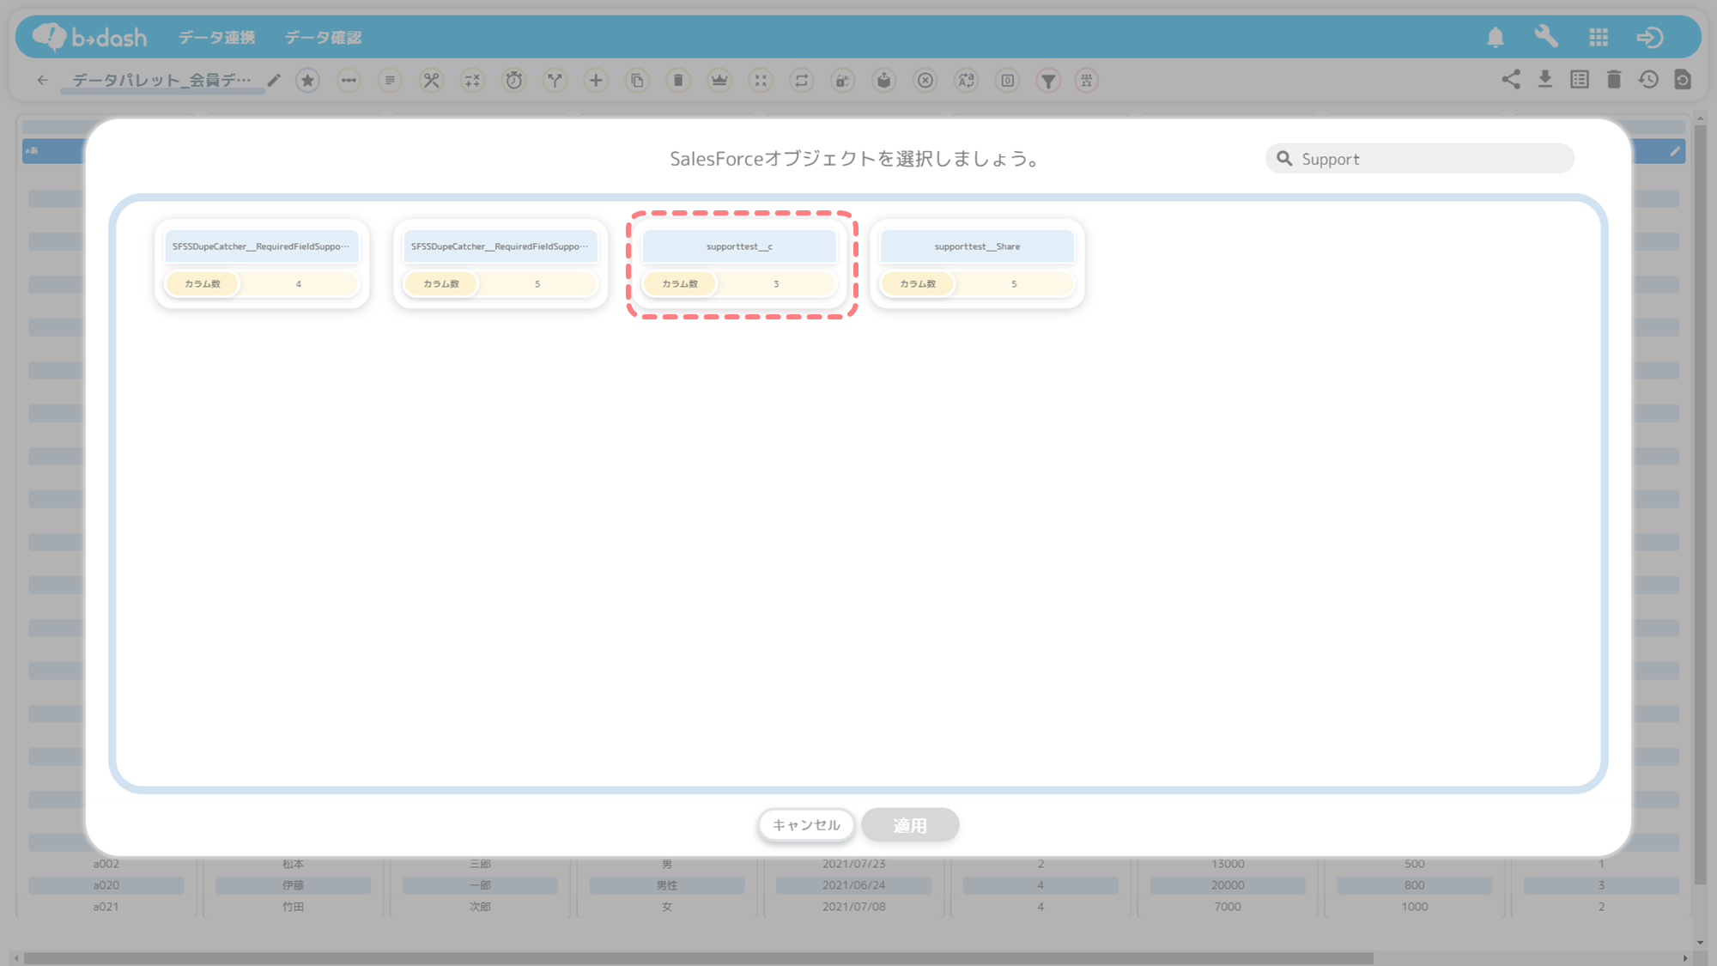Click the logout arrow icon
Screen dimensions: 1717x966
pyautogui.click(x=1649, y=37)
